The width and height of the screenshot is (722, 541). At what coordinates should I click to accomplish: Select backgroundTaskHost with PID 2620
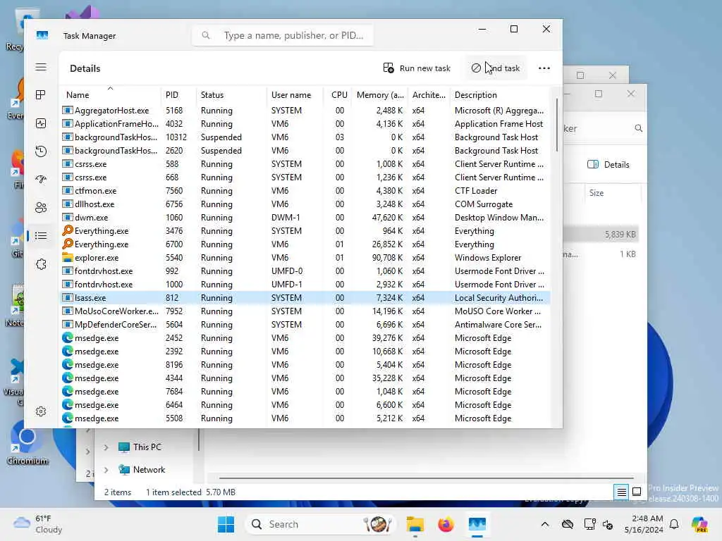coord(305,151)
